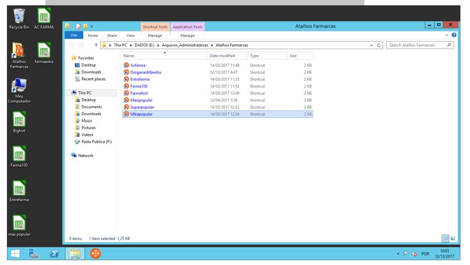The image size is (470, 265).
Task: Click the Recycle Bin desktop icon
Action: tap(19, 17)
